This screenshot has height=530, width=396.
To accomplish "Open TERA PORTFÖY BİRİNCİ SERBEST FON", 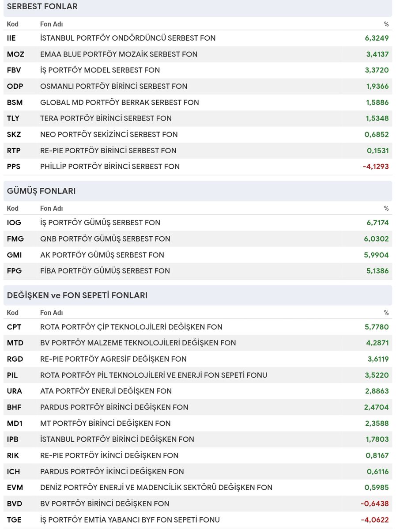I will [106, 118].
